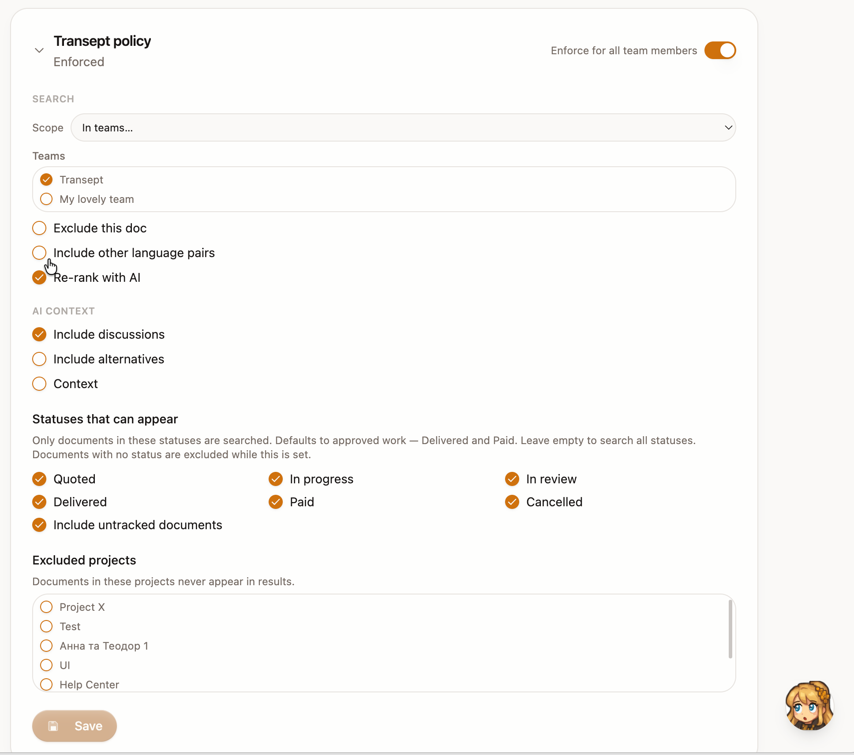Uncheck the Transept team
Screen dimensions: 854x755
tap(46, 179)
